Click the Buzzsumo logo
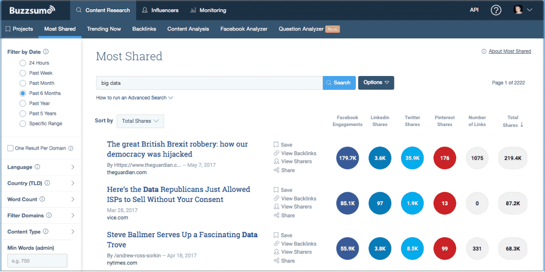 click(32, 10)
